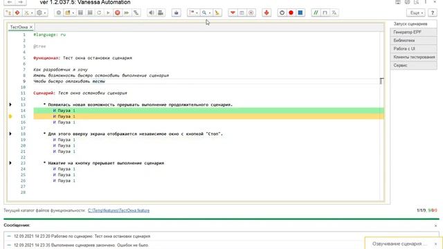
Task: Open the vertical three-dot title menu
Action: [426, 2]
